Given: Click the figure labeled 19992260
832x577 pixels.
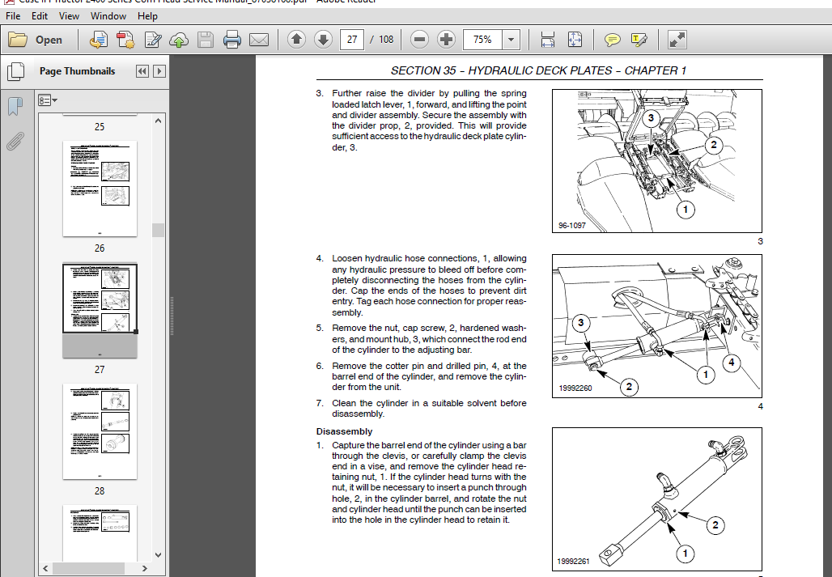Looking at the screenshot, I should [x=657, y=326].
